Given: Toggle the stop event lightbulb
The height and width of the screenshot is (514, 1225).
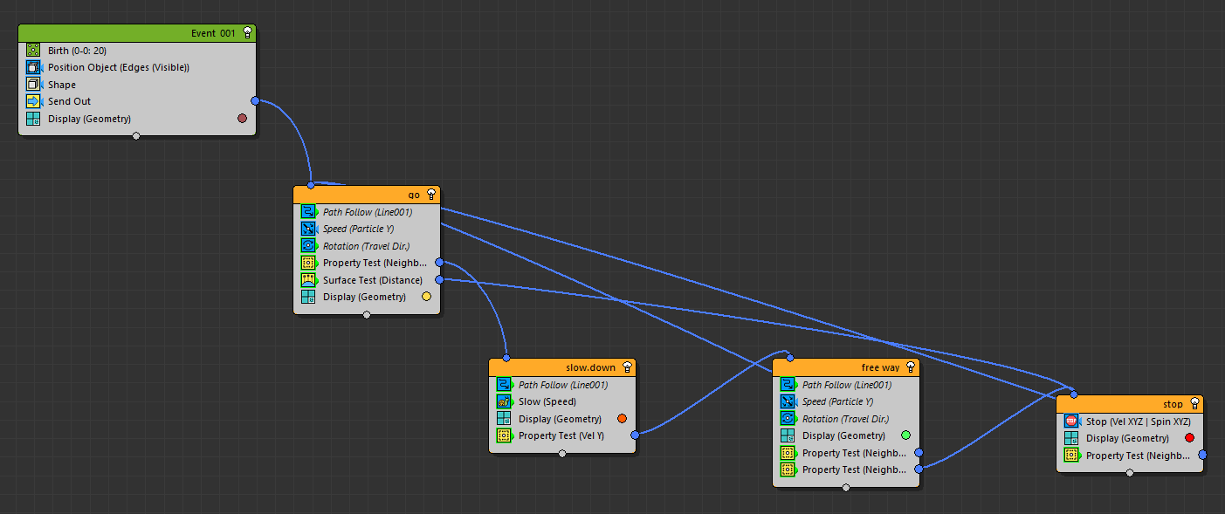Looking at the screenshot, I should click(x=1194, y=404).
